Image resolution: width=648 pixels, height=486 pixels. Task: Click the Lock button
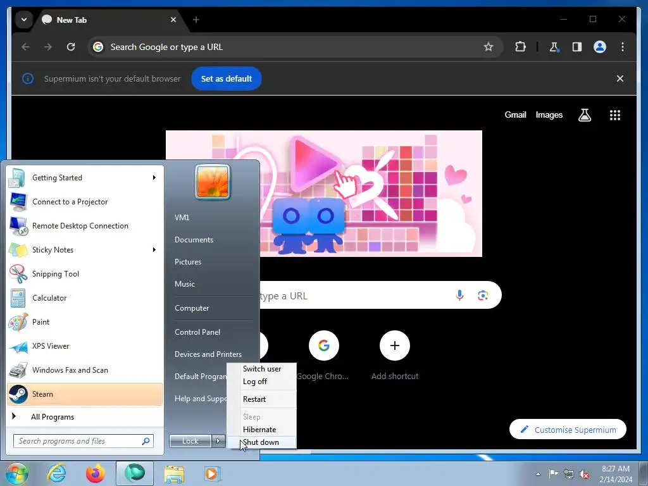pyautogui.click(x=190, y=441)
